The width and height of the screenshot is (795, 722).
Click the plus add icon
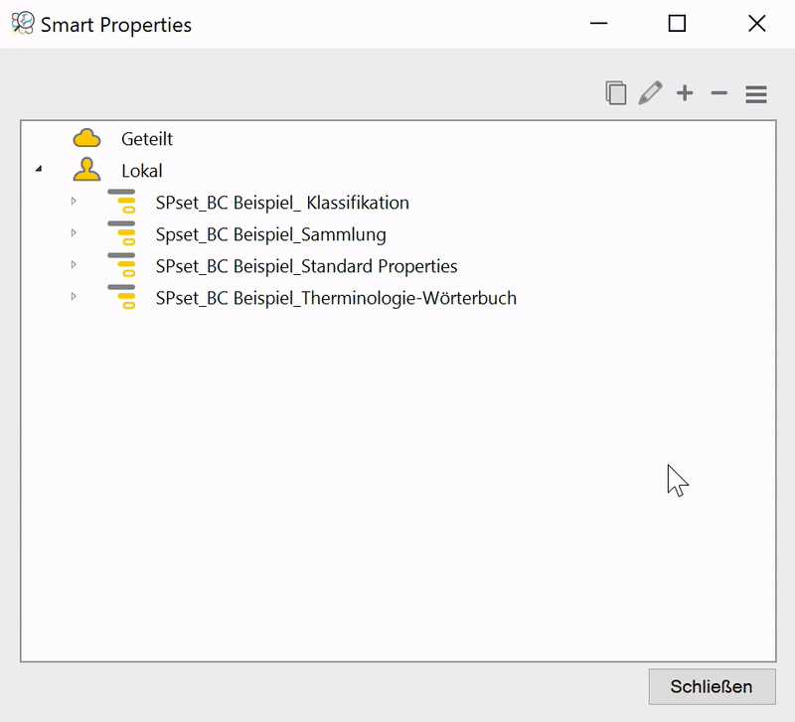685,93
